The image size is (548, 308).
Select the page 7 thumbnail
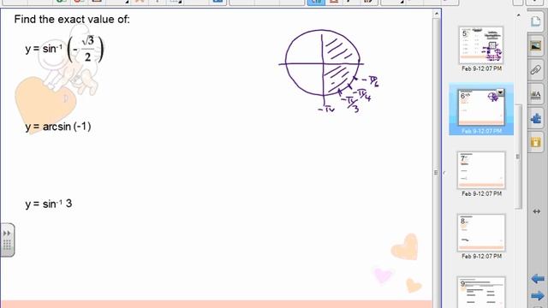click(x=481, y=170)
